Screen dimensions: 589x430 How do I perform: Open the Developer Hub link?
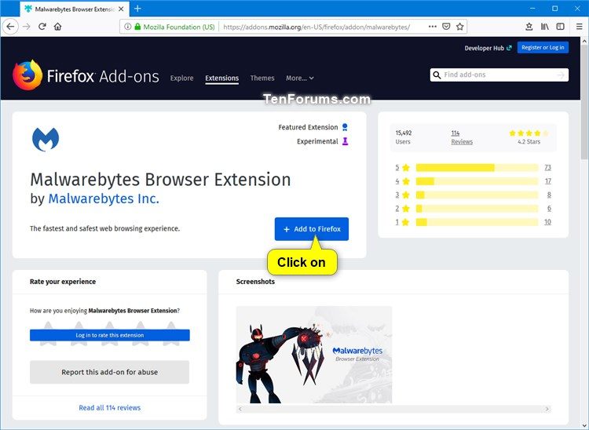coord(488,48)
